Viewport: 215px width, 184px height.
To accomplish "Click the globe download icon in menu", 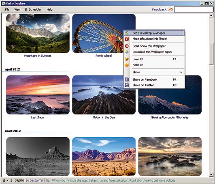I will (x=127, y=52).
